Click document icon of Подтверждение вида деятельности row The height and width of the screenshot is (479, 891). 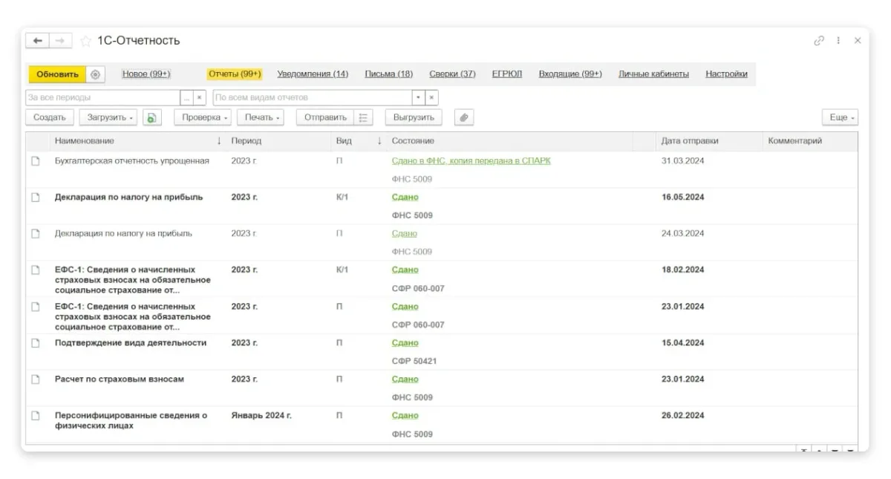[35, 343]
